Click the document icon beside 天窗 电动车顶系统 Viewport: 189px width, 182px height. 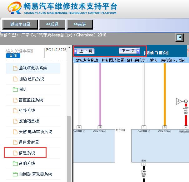coord(15,132)
